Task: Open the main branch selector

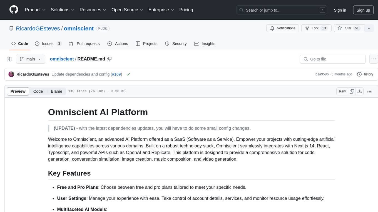Action: (31, 59)
